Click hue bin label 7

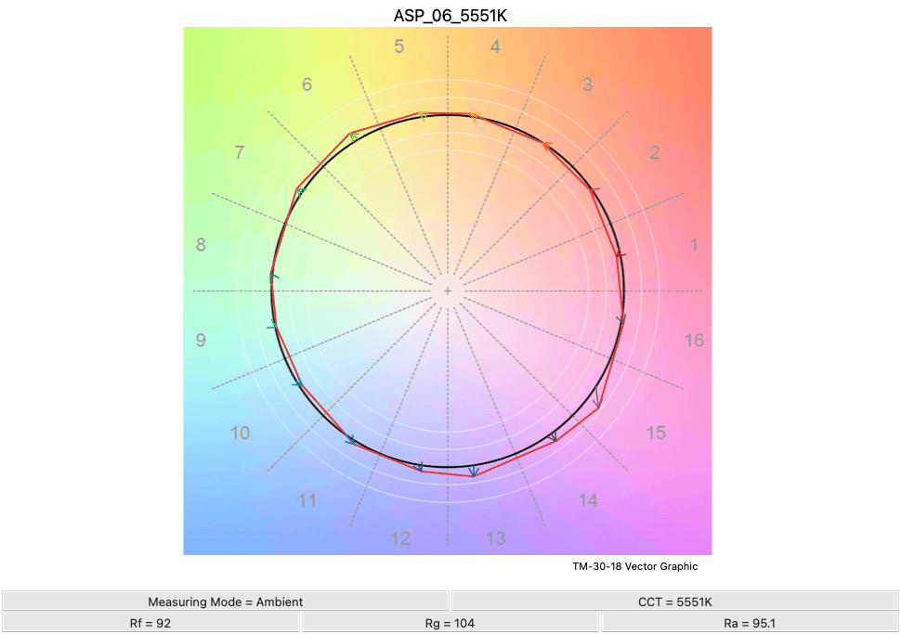pos(240,153)
